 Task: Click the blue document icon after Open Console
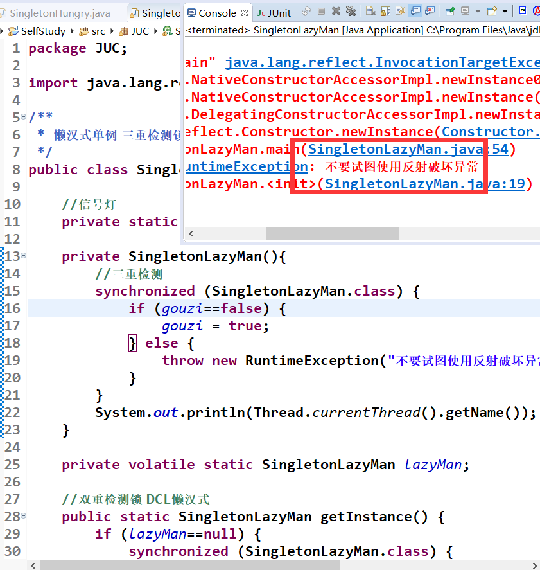click(x=523, y=12)
